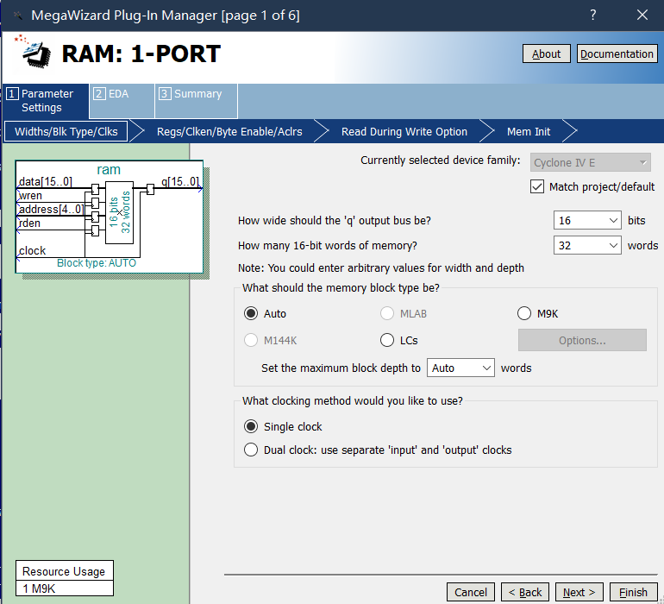Open the memory words count dropdown
Screen dimensions: 664x604
click(587, 245)
